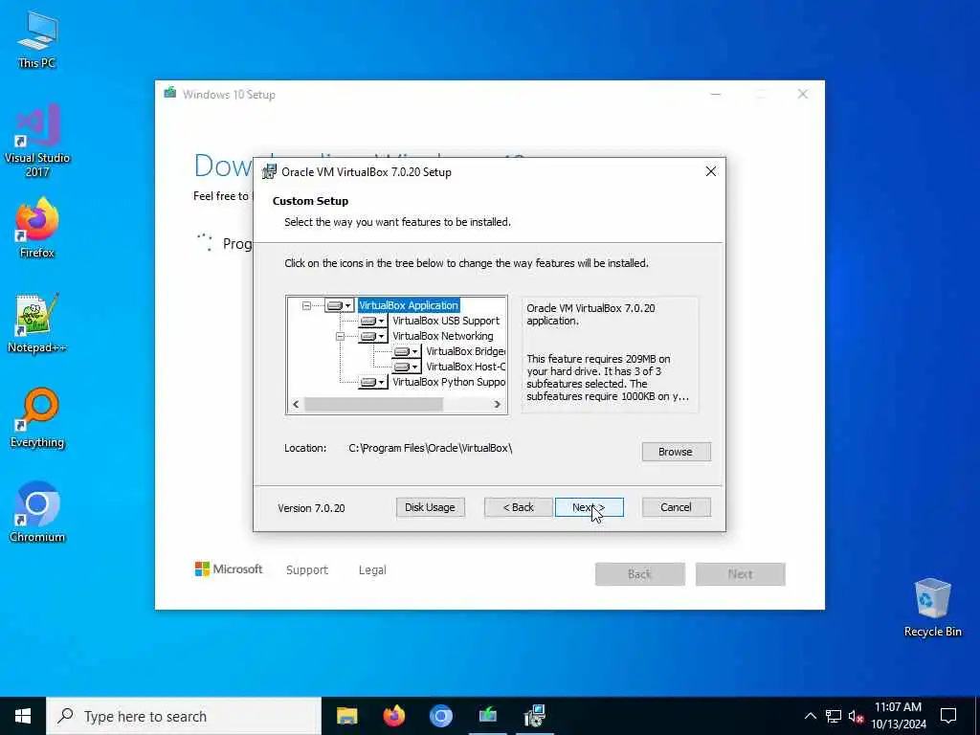Open VirtualBox Host-Only feature dropdown
This screenshot has width=980, height=735.
coord(406,367)
